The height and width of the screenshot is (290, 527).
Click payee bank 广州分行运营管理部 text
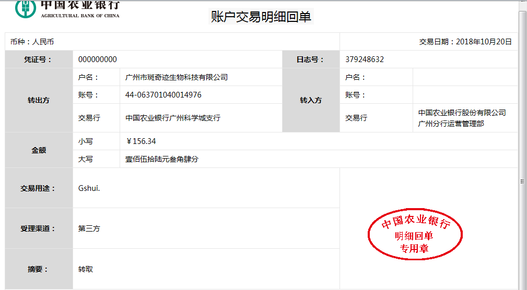(451, 124)
